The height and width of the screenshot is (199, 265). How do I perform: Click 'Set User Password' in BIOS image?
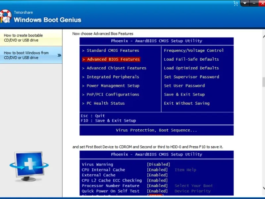click(x=184, y=86)
